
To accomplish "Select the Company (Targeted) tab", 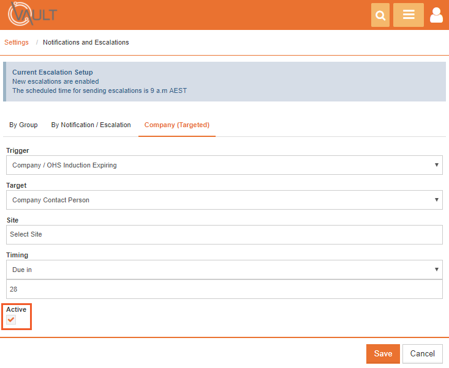I will 177,125.
